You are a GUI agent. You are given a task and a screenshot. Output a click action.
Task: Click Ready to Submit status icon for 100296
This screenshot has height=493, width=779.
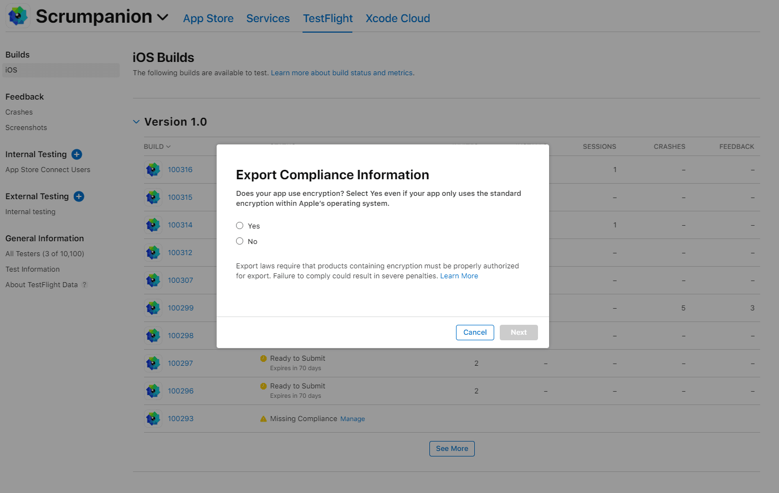click(x=264, y=386)
